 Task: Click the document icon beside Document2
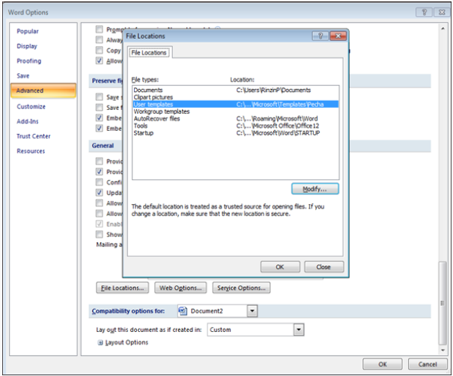[x=183, y=310]
